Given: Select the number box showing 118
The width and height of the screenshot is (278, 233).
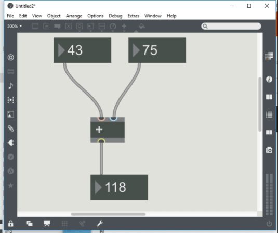Looking at the screenshot, I should (x=120, y=187).
